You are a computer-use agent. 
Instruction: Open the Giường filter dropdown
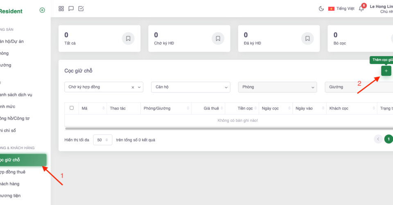(358, 87)
